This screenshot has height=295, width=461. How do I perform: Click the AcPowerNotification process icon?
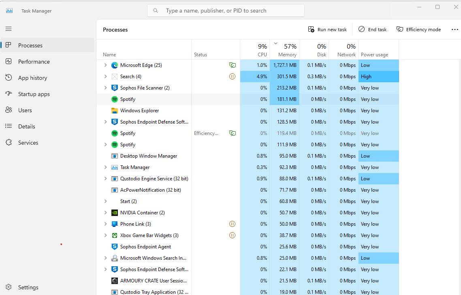pos(115,190)
